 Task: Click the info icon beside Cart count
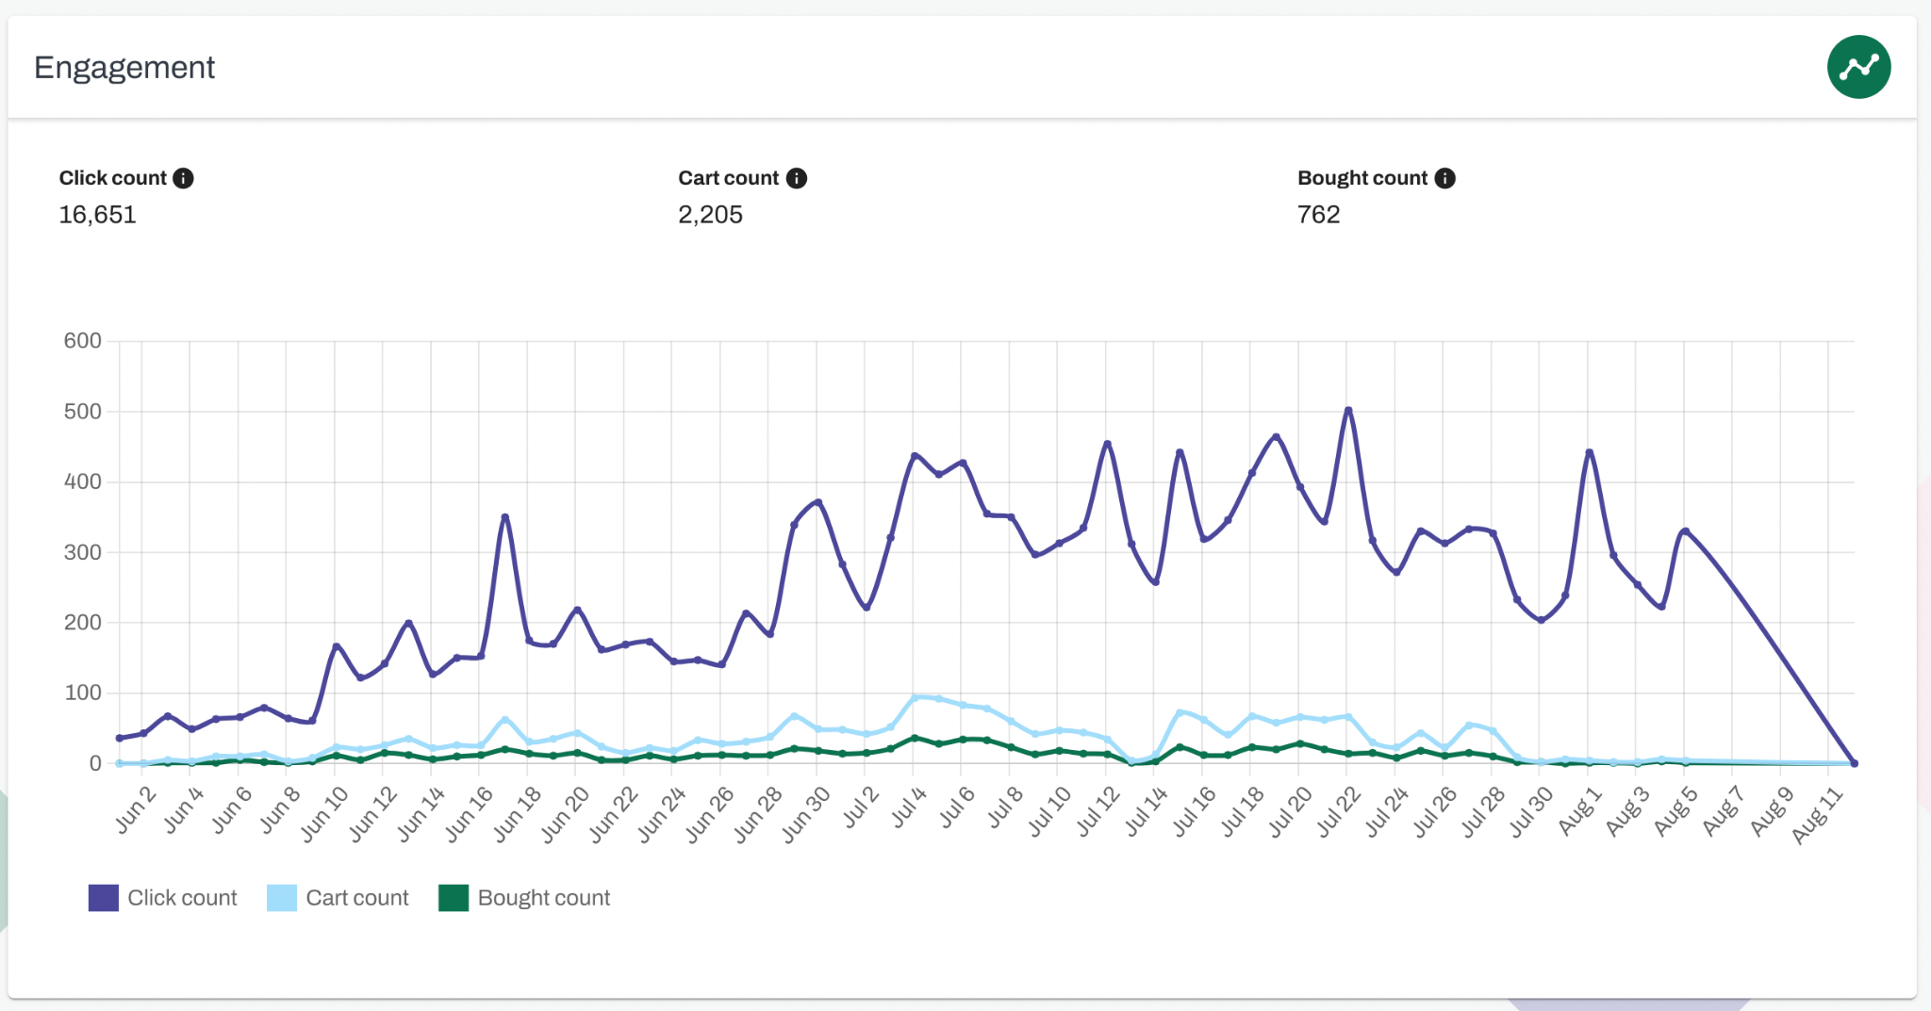798,177
